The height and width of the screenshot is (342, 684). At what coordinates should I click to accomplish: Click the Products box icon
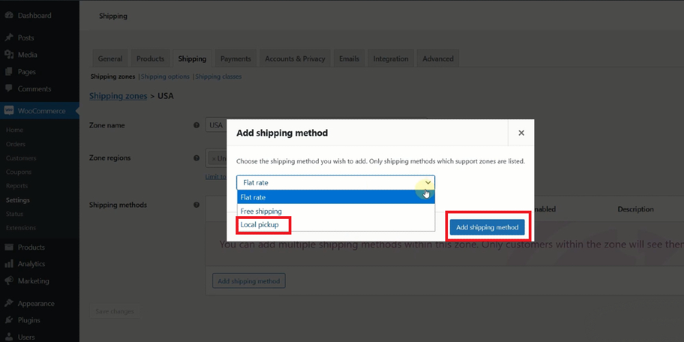pyautogui.click(x=9, y=247)
